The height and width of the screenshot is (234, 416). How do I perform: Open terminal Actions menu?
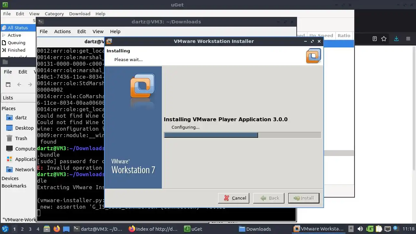point(62,32)
